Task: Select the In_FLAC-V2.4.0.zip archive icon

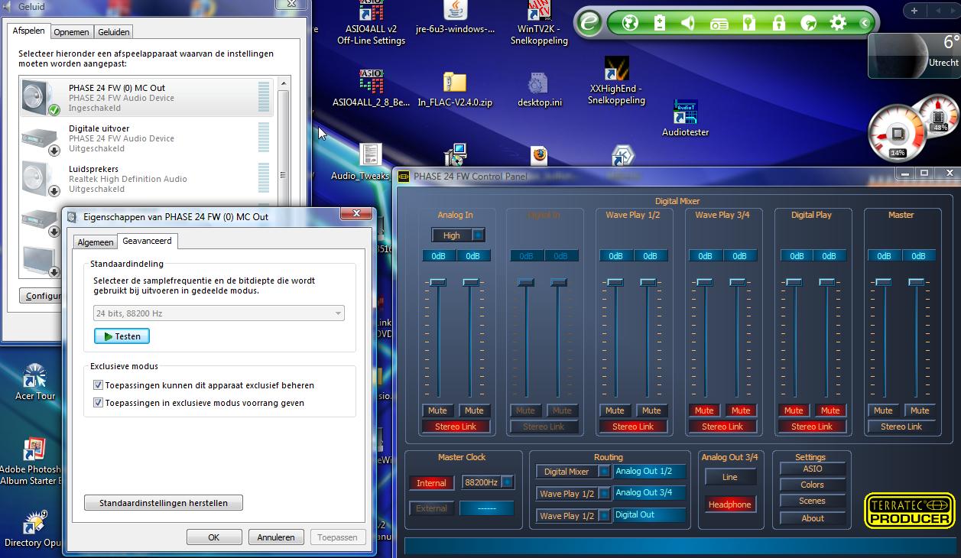Action: coord(455,89)
